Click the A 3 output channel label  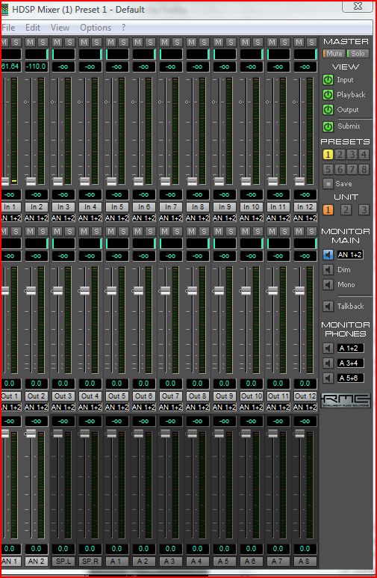(170, 561)
